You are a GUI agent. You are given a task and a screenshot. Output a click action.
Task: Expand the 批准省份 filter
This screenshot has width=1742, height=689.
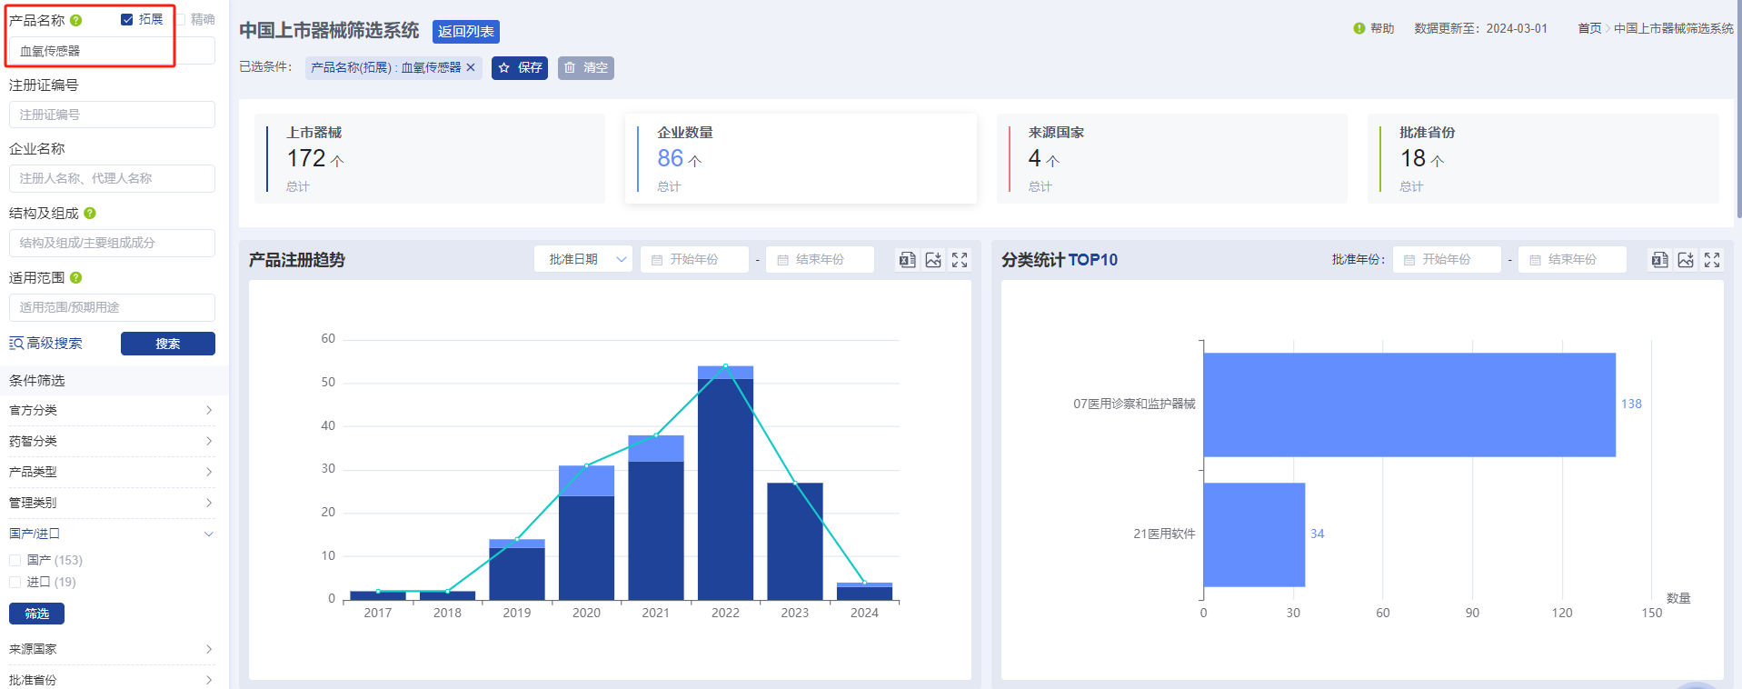tap(112, 679)
